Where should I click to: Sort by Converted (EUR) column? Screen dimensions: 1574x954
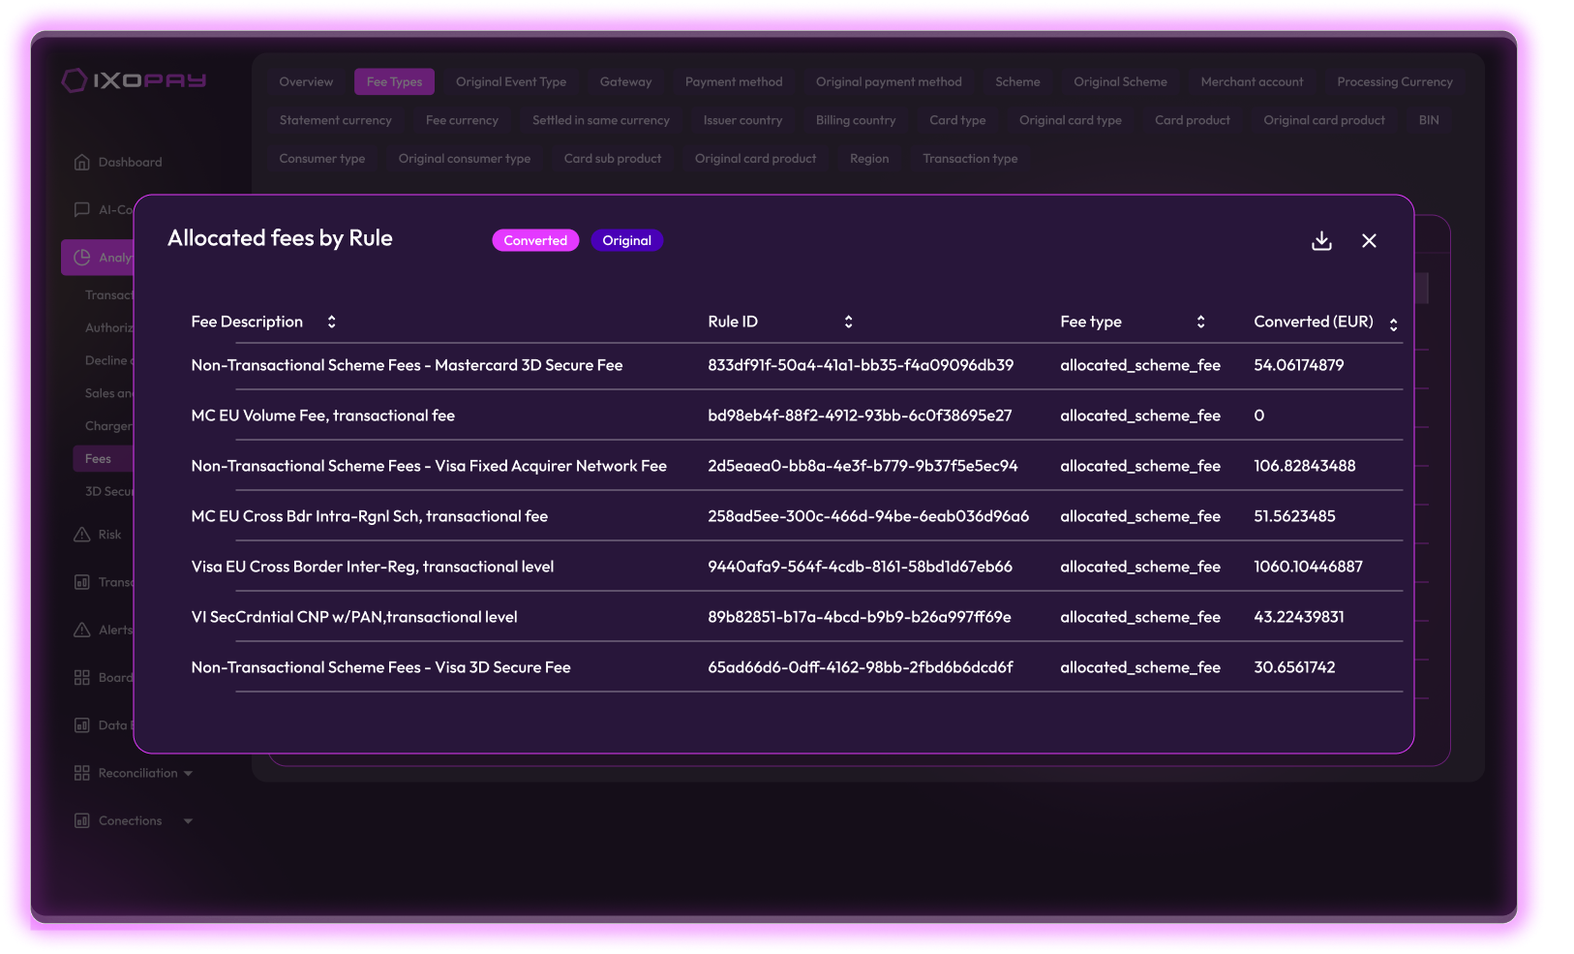[x=1393, y=324]
